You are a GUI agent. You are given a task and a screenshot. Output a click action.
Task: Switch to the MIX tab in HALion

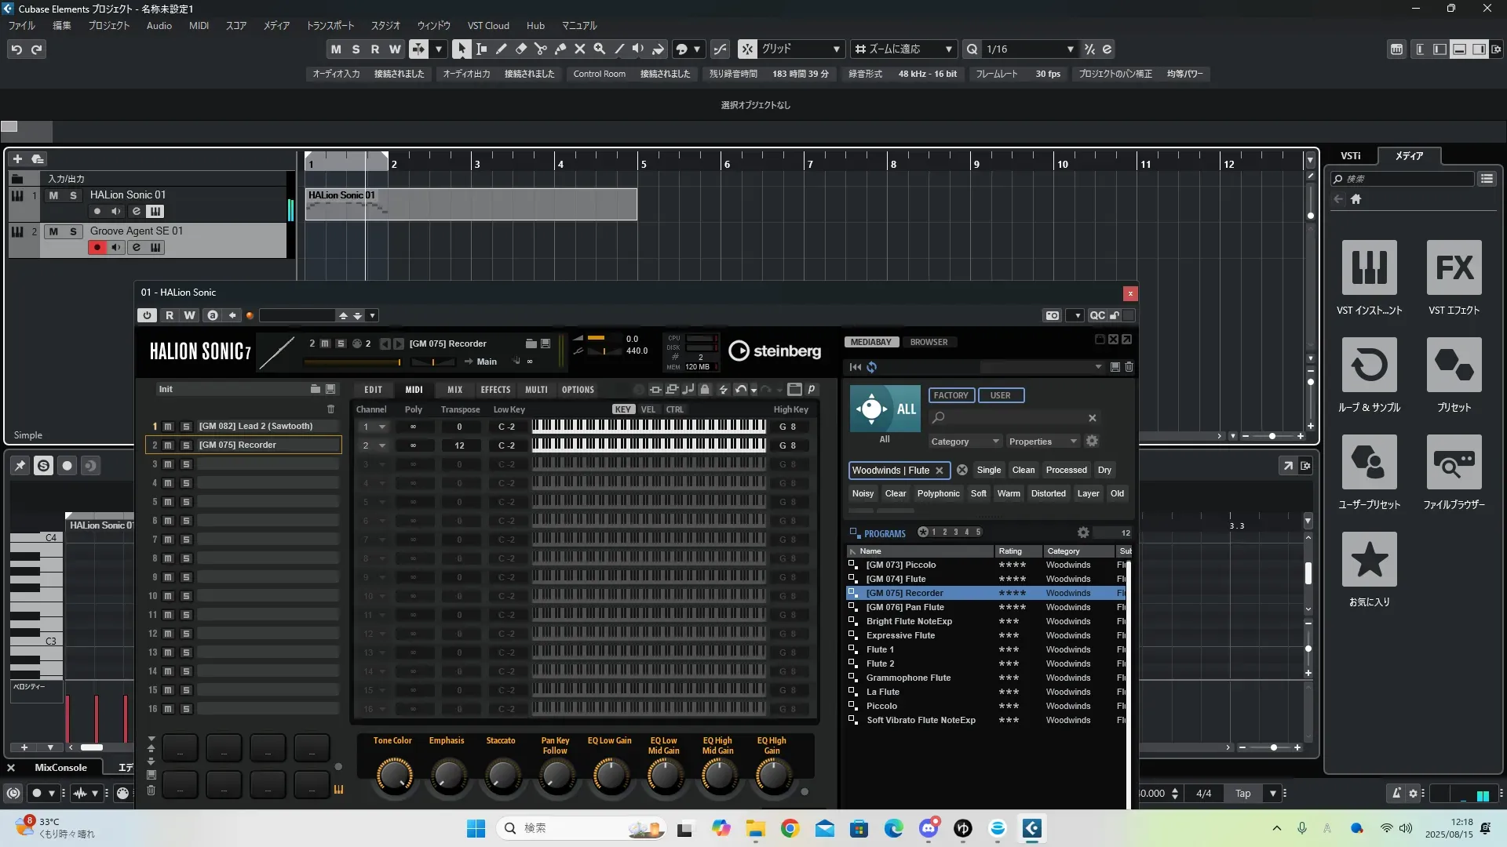pyautogui.click(x=454, y=390)
